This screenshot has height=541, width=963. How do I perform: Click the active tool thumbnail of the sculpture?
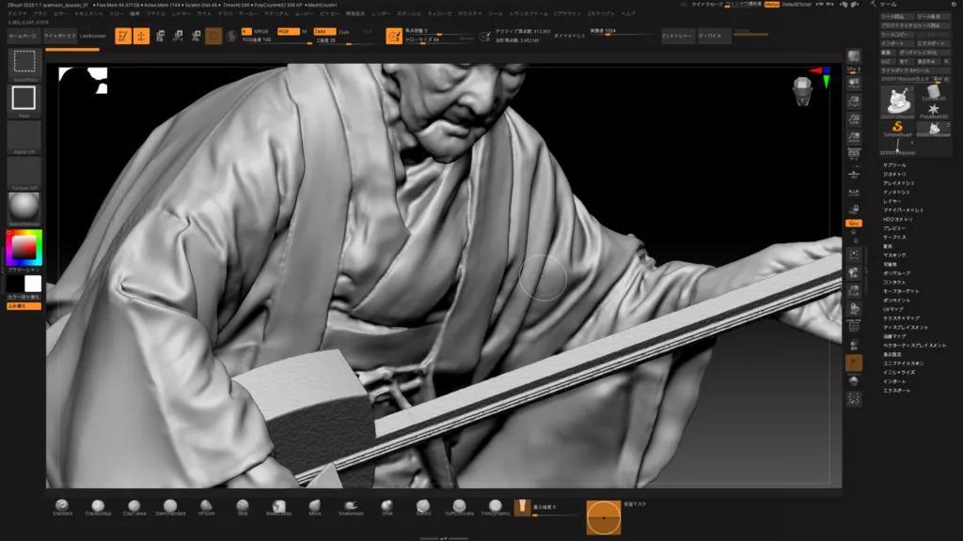coord(897,100)
